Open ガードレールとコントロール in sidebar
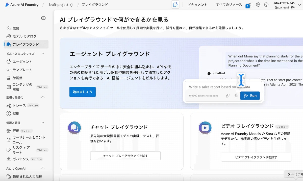 pyautogui.click(x=26, y=140)
